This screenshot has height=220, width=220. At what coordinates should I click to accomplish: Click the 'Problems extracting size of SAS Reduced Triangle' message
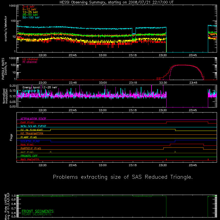tap(123, 177)
